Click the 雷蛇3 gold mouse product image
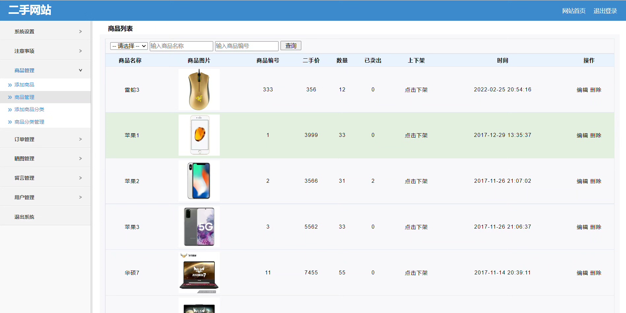 tap(199, 90)
